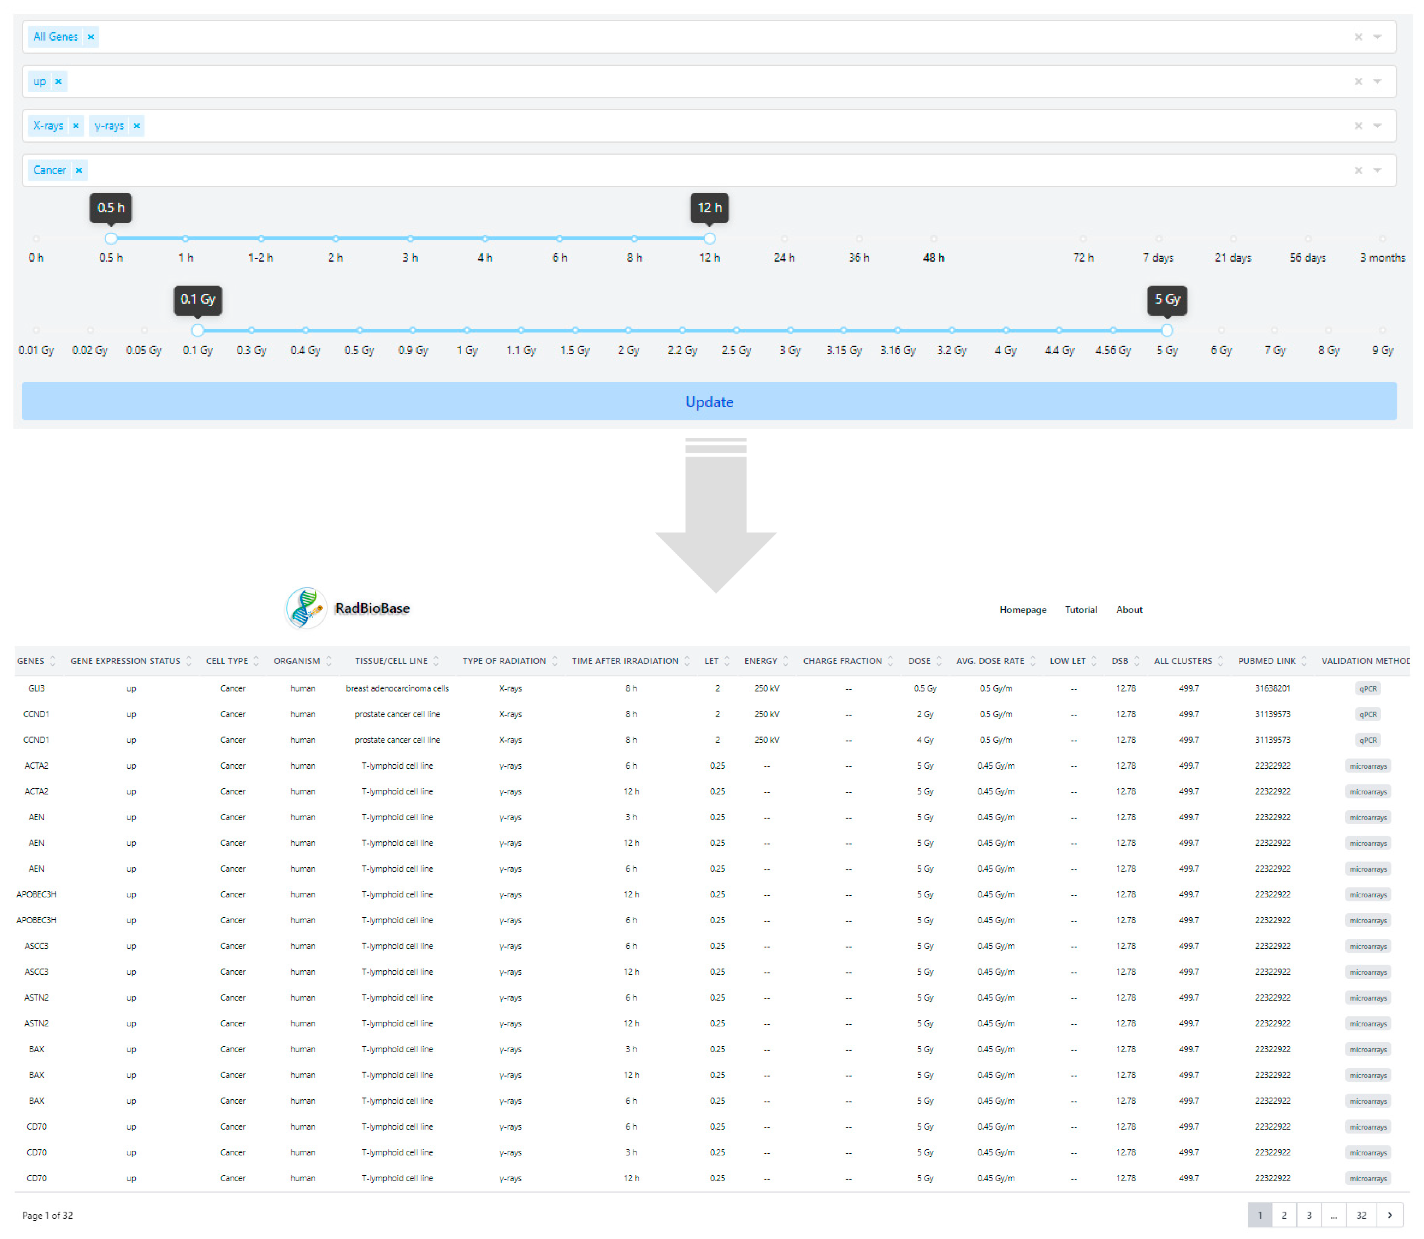Open the genes dropdown arrow
This screenshot has height=1239, width=1424.
coord(1377,37)
